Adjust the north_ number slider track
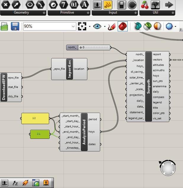The image size is (183, 188). tap(94, 47)
